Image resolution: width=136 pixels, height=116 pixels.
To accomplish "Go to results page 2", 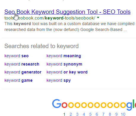I will 71,114.
